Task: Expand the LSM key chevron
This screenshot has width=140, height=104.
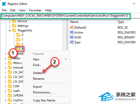Action: click(5, 86)
